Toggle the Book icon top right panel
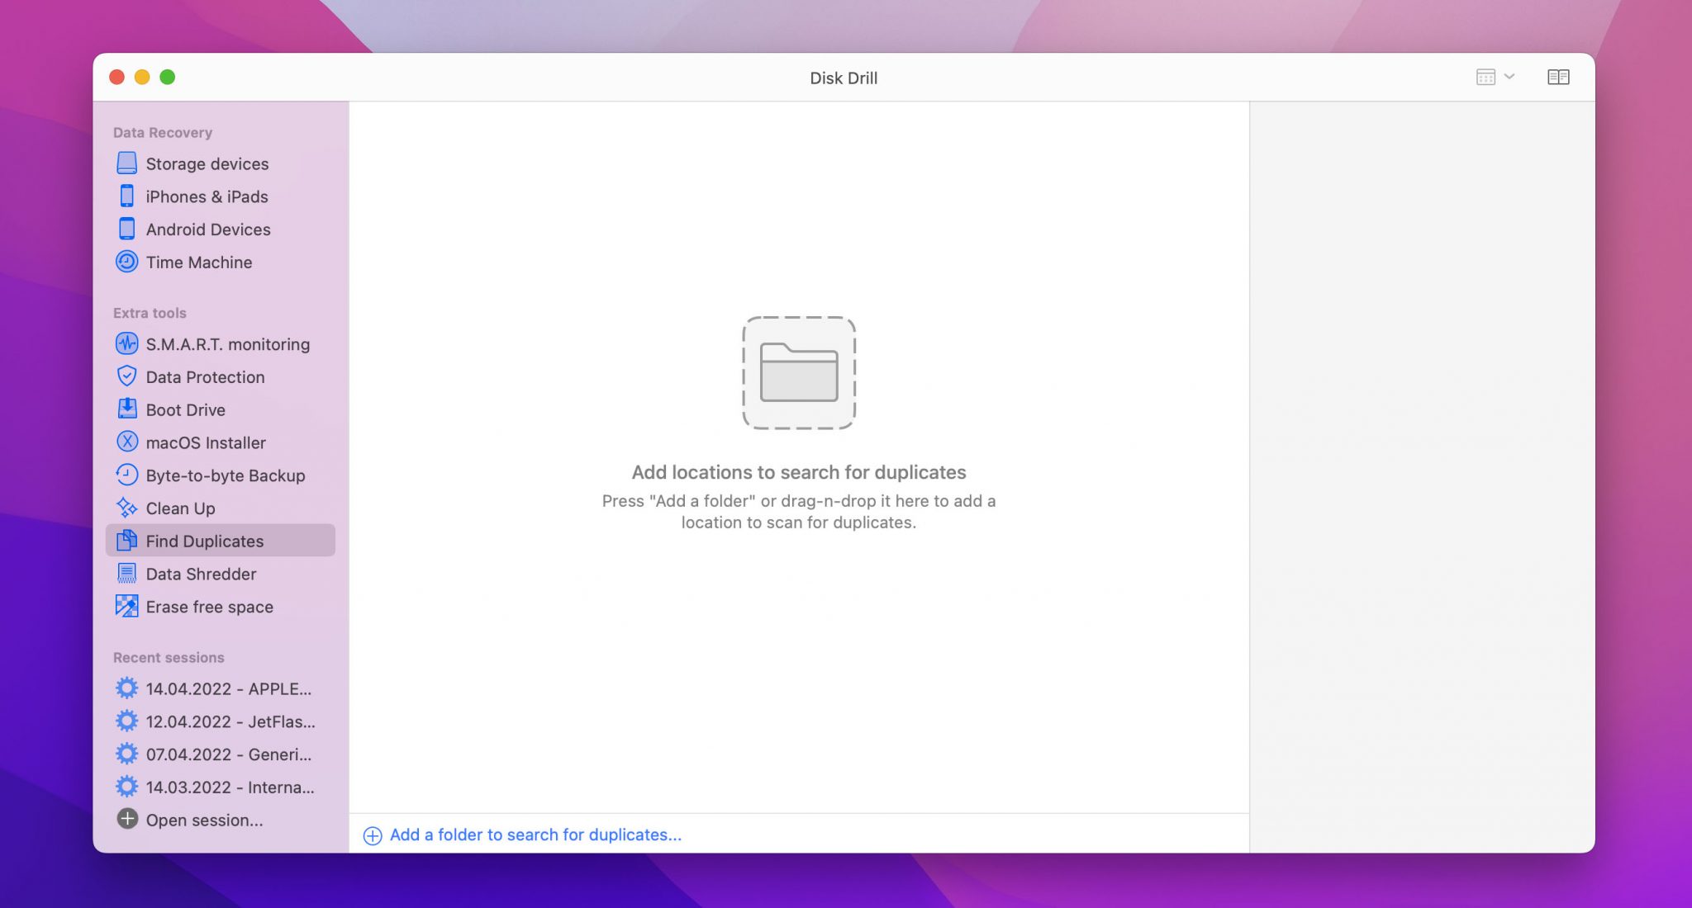 point(1557,76)
